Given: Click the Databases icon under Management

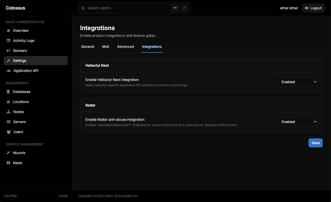Looking at the screenshot, I should coord(8,92).
